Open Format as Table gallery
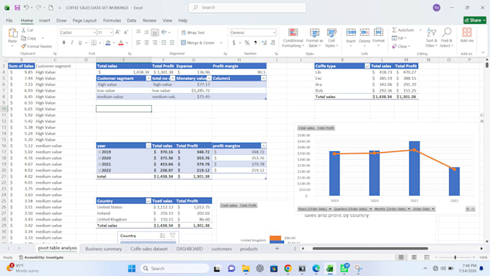This screenshot has width=490, height=276. pos(314,37)
